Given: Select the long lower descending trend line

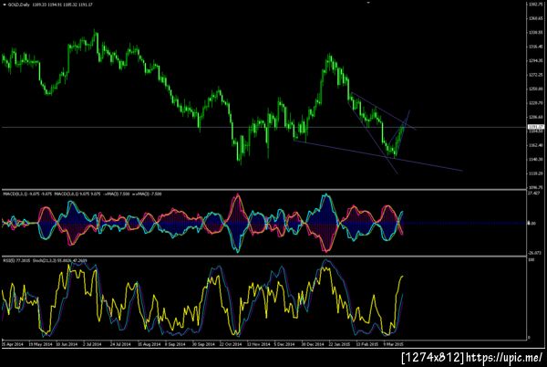Looking at the screenshot, I should click(x=378, y=156).
